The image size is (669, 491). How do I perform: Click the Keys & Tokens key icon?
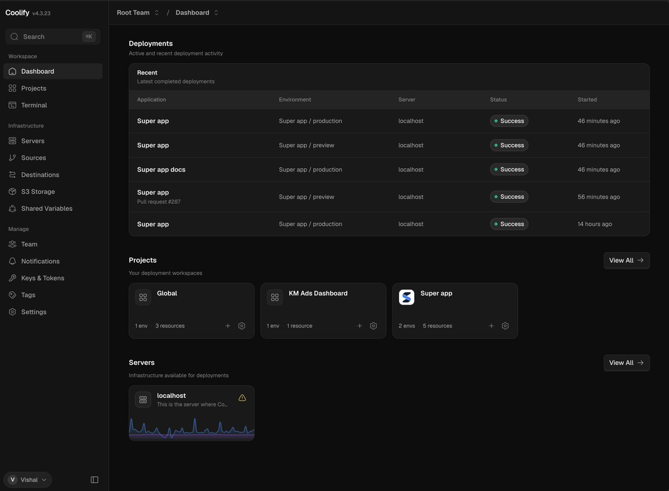click(12, 278)
